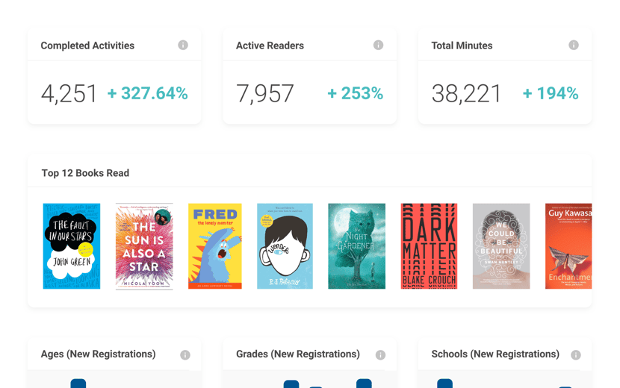Click the Ages (New Registrations) info icon

(x=185, y=355)
